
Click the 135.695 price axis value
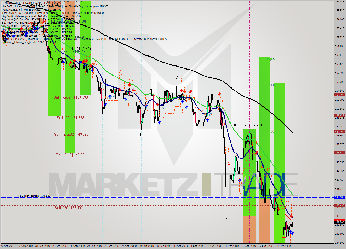point(340,234)
